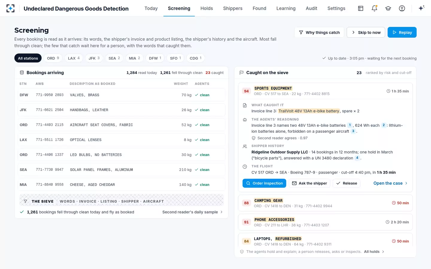Select the Cheese, Aged Cheddar booking row

tap(122, 185)
